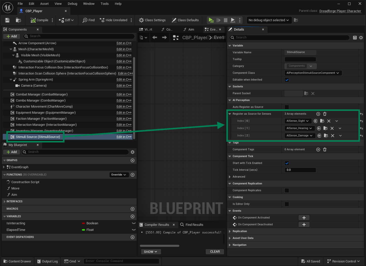Open the Window menu
The width and height of the screenshot is (366, 266).
[x=89, y=4]
